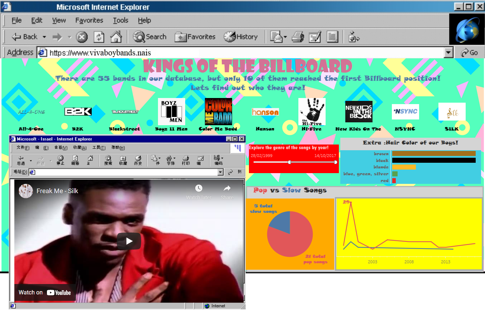
Task: Click the Edit page icon in main toolbar
Action: pyautogui.click(x=315, y=37)
